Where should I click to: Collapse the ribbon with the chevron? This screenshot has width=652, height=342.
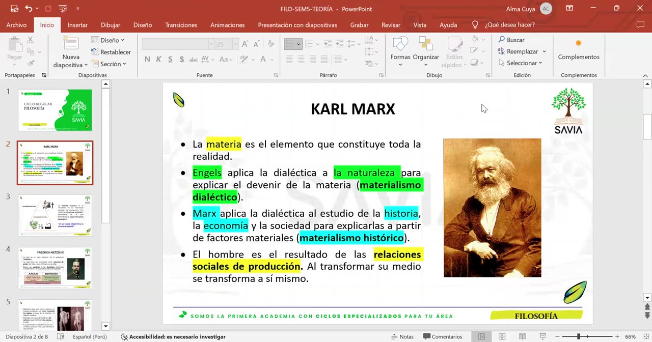point(645,75)
